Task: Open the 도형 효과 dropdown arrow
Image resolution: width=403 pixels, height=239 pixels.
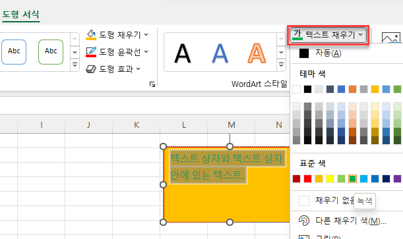Action: point(139,68)
